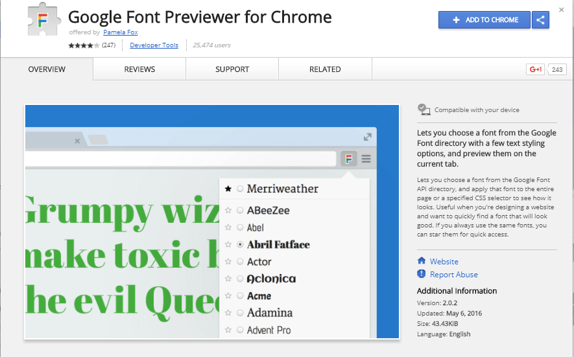
Task: Open the Website link
Action: coord(444,262)
